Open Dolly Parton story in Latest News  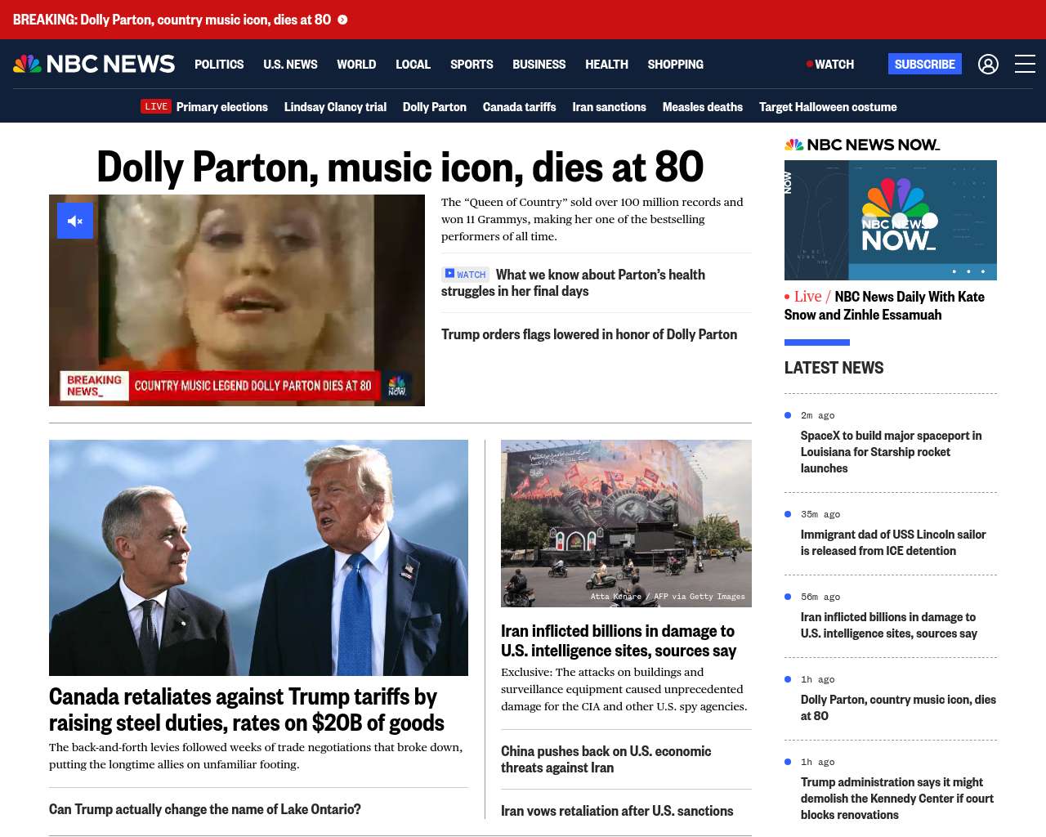(x=898, y=708)
